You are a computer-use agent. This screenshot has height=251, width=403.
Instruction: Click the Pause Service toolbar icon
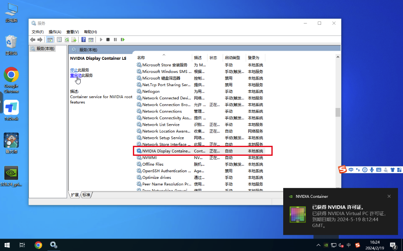click(115, 40)
